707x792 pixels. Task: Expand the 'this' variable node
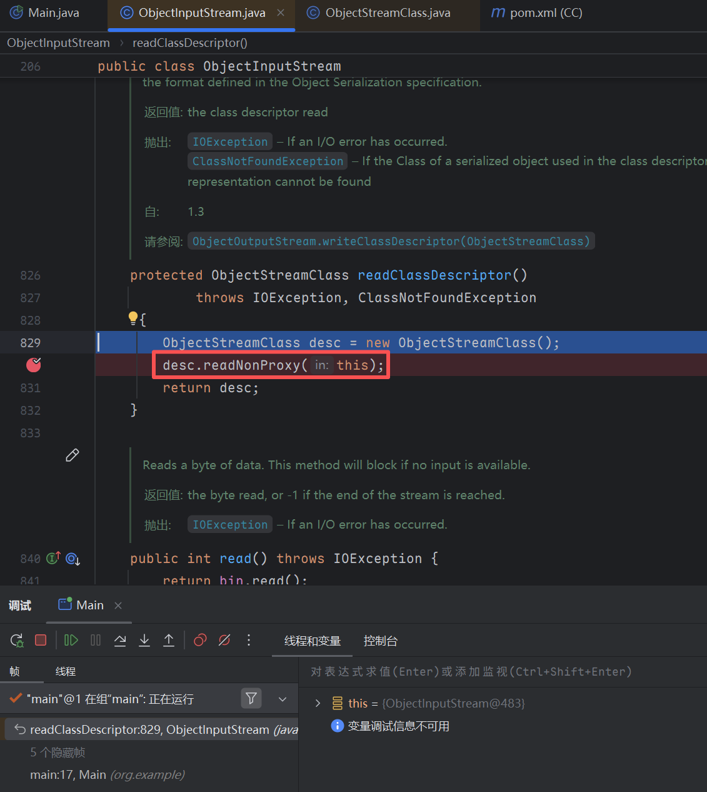318,703
